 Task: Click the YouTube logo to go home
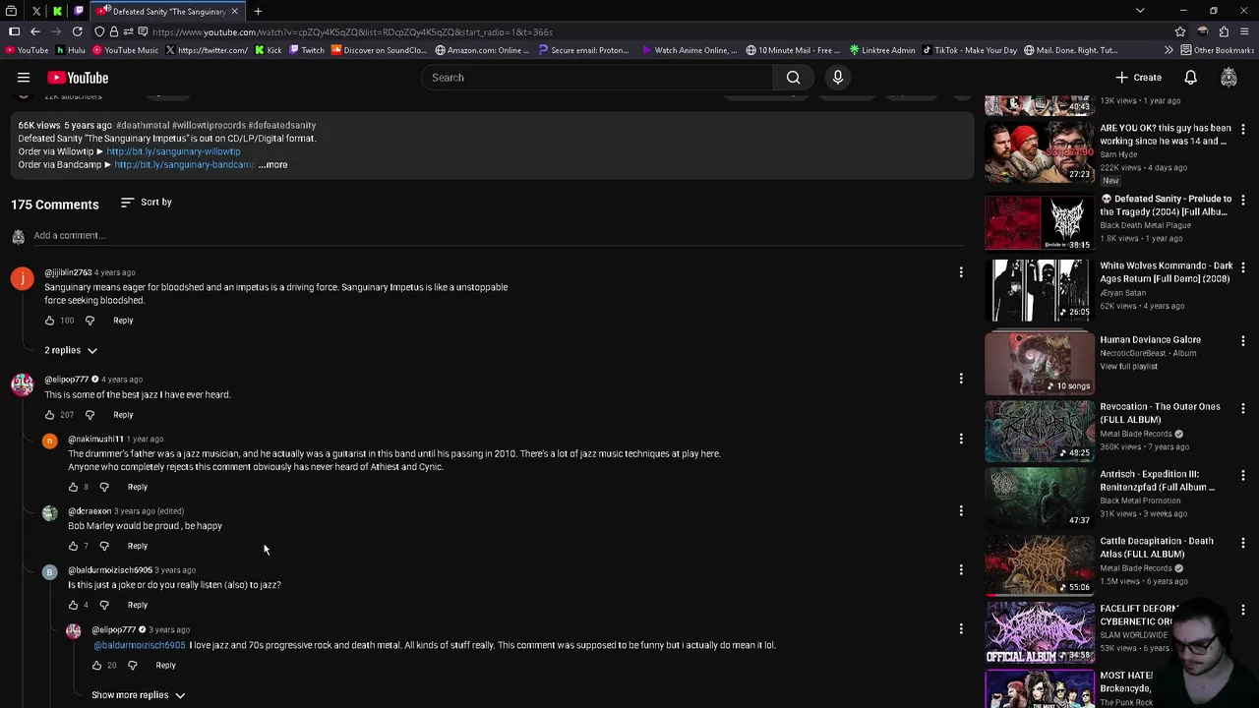coord(78,78)
